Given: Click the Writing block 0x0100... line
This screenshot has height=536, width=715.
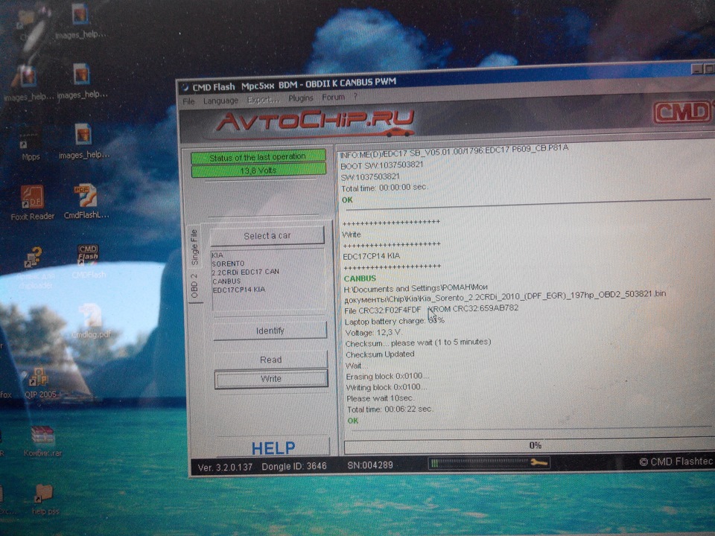Looking at the screenshot, I should click(x=387, y=387).
